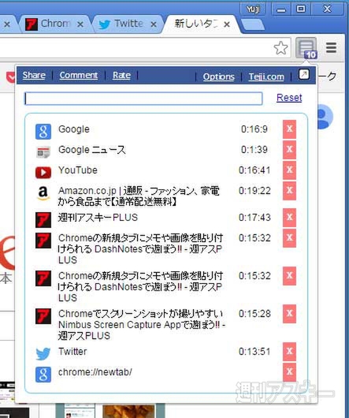Click the Amazon favicon

click(43, 193)
